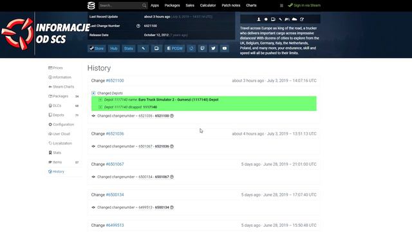This screenshot has width=412, height=232.
Task: Open change #6500134 link
Action: tap(115, 195)
